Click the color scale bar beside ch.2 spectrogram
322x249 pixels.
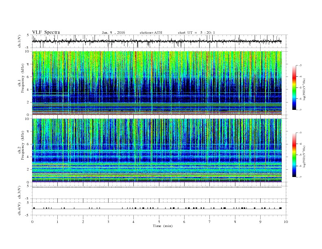[x=294, y=155]
